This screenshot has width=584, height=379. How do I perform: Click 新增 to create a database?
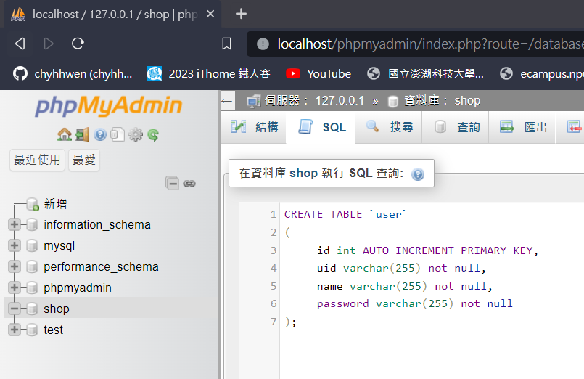[x=55, y=204]
